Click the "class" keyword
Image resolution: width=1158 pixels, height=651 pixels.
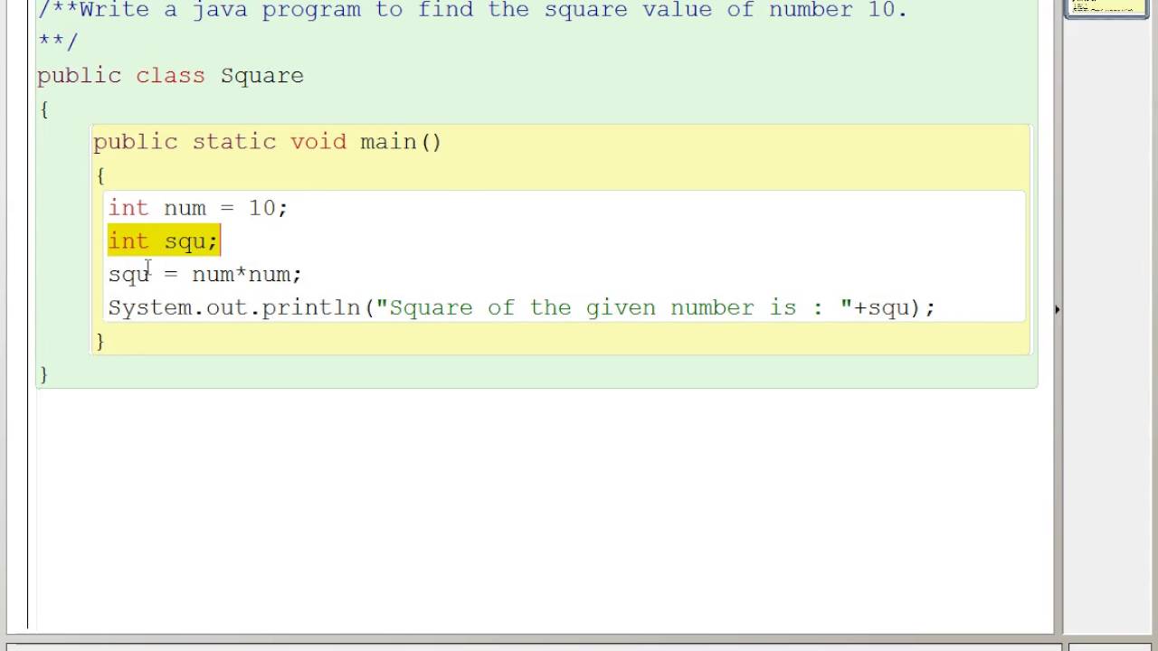[x=170, y=76]
